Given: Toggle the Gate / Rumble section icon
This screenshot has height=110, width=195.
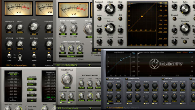Looking at the screenshot, I should [x=107, y=79].
